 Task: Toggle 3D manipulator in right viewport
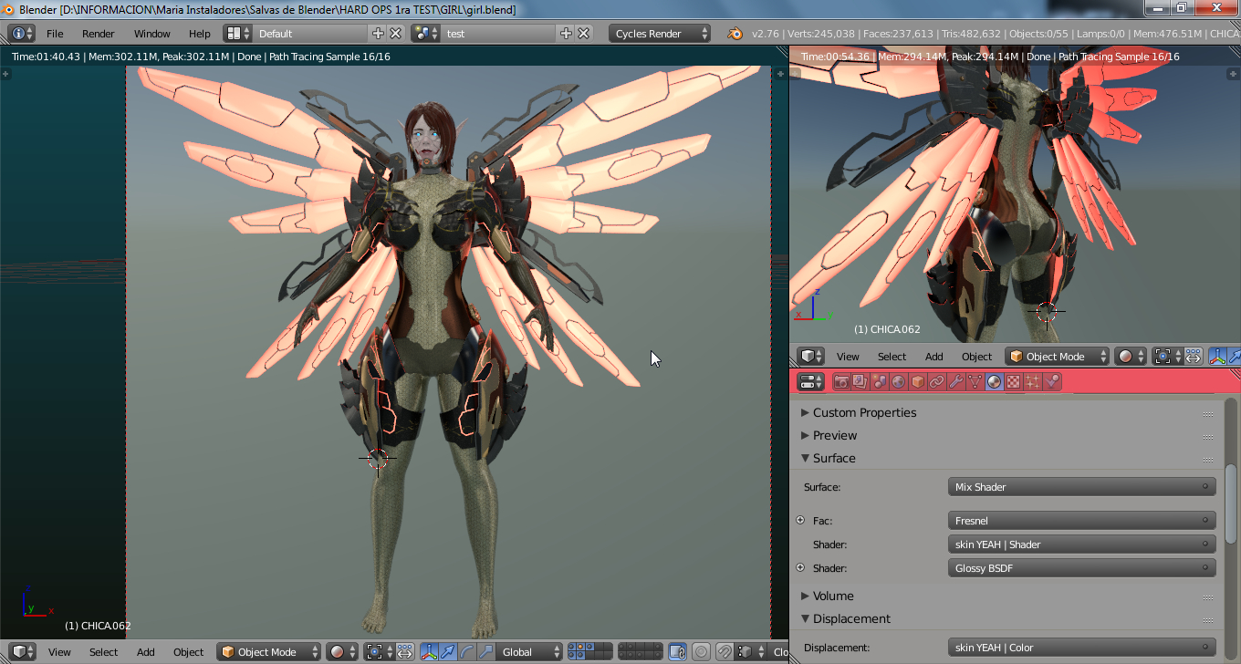(1218, 357)
